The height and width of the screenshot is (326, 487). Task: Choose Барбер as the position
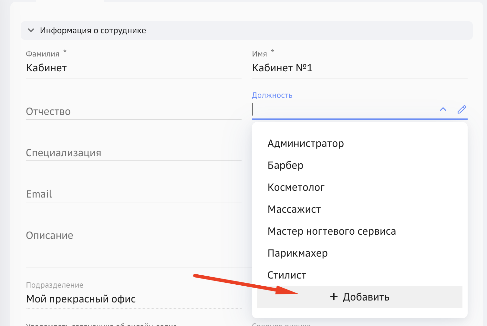click(285, 165)
